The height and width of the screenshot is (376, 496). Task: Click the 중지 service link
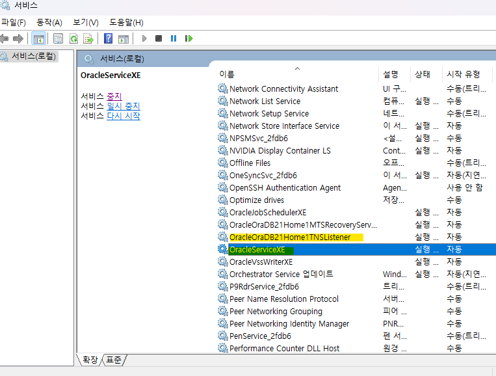click(114, 96)
